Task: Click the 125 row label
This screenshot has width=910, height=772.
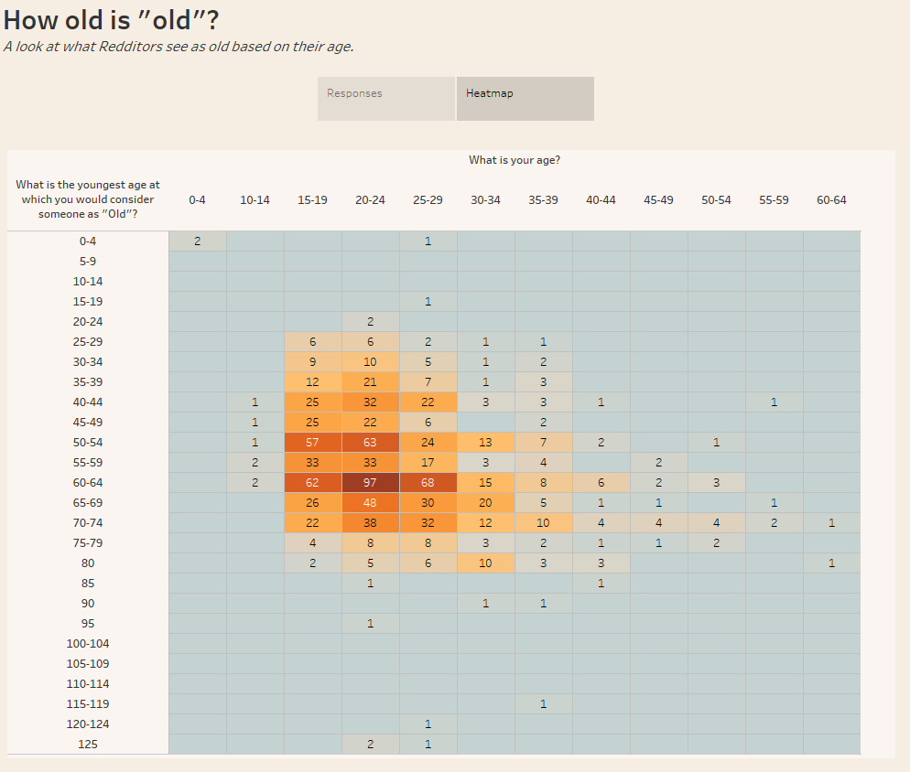Action: point(88,744)
